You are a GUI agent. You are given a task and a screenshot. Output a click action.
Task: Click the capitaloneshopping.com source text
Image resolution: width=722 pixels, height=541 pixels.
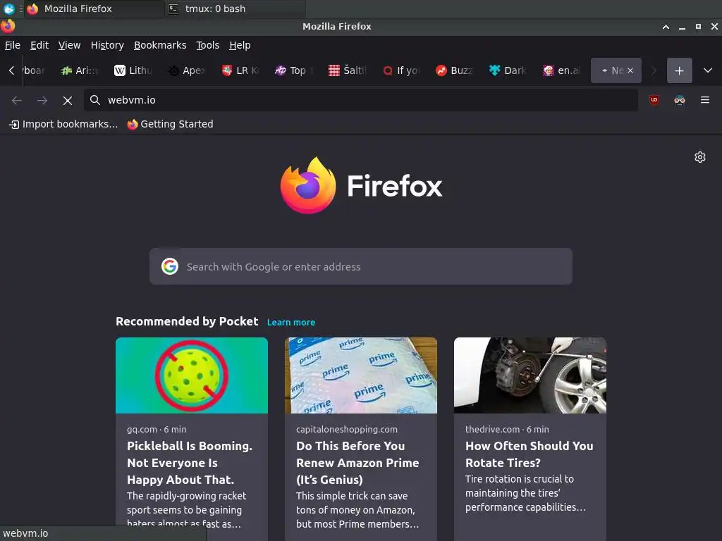tap(347, 429)
